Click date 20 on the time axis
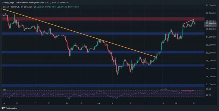The image size is (219, 111). (x=49, y=103)
